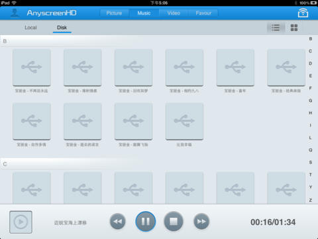Viewport: 318px width, 239px height.
Task: Pause the current song
Action: point(145,221)
